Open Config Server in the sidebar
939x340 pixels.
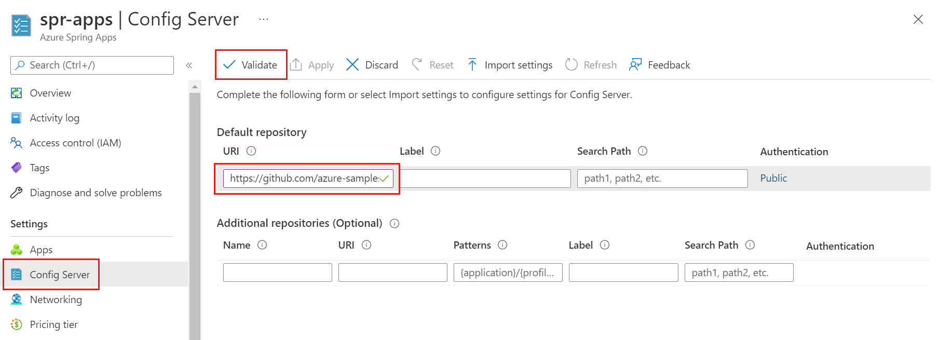60,275
